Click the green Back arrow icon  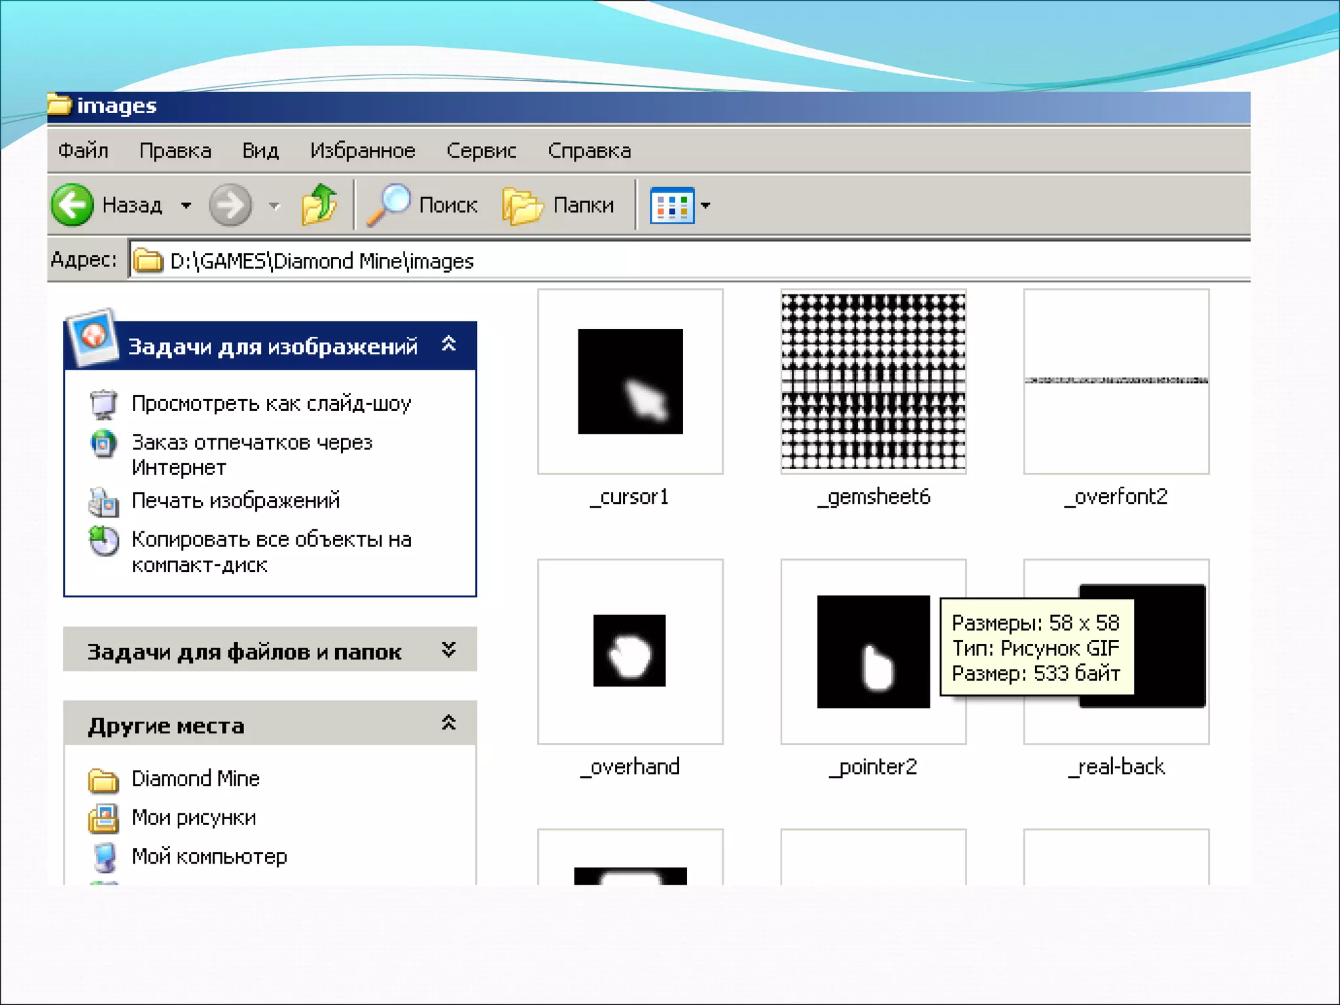click(x=73, y=205)
